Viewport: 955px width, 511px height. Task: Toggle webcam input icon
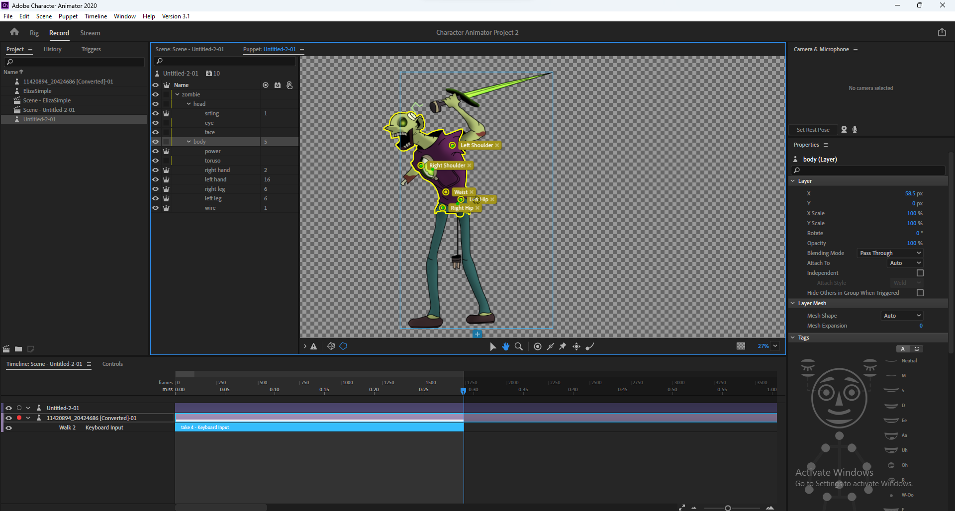click(844, 129)
